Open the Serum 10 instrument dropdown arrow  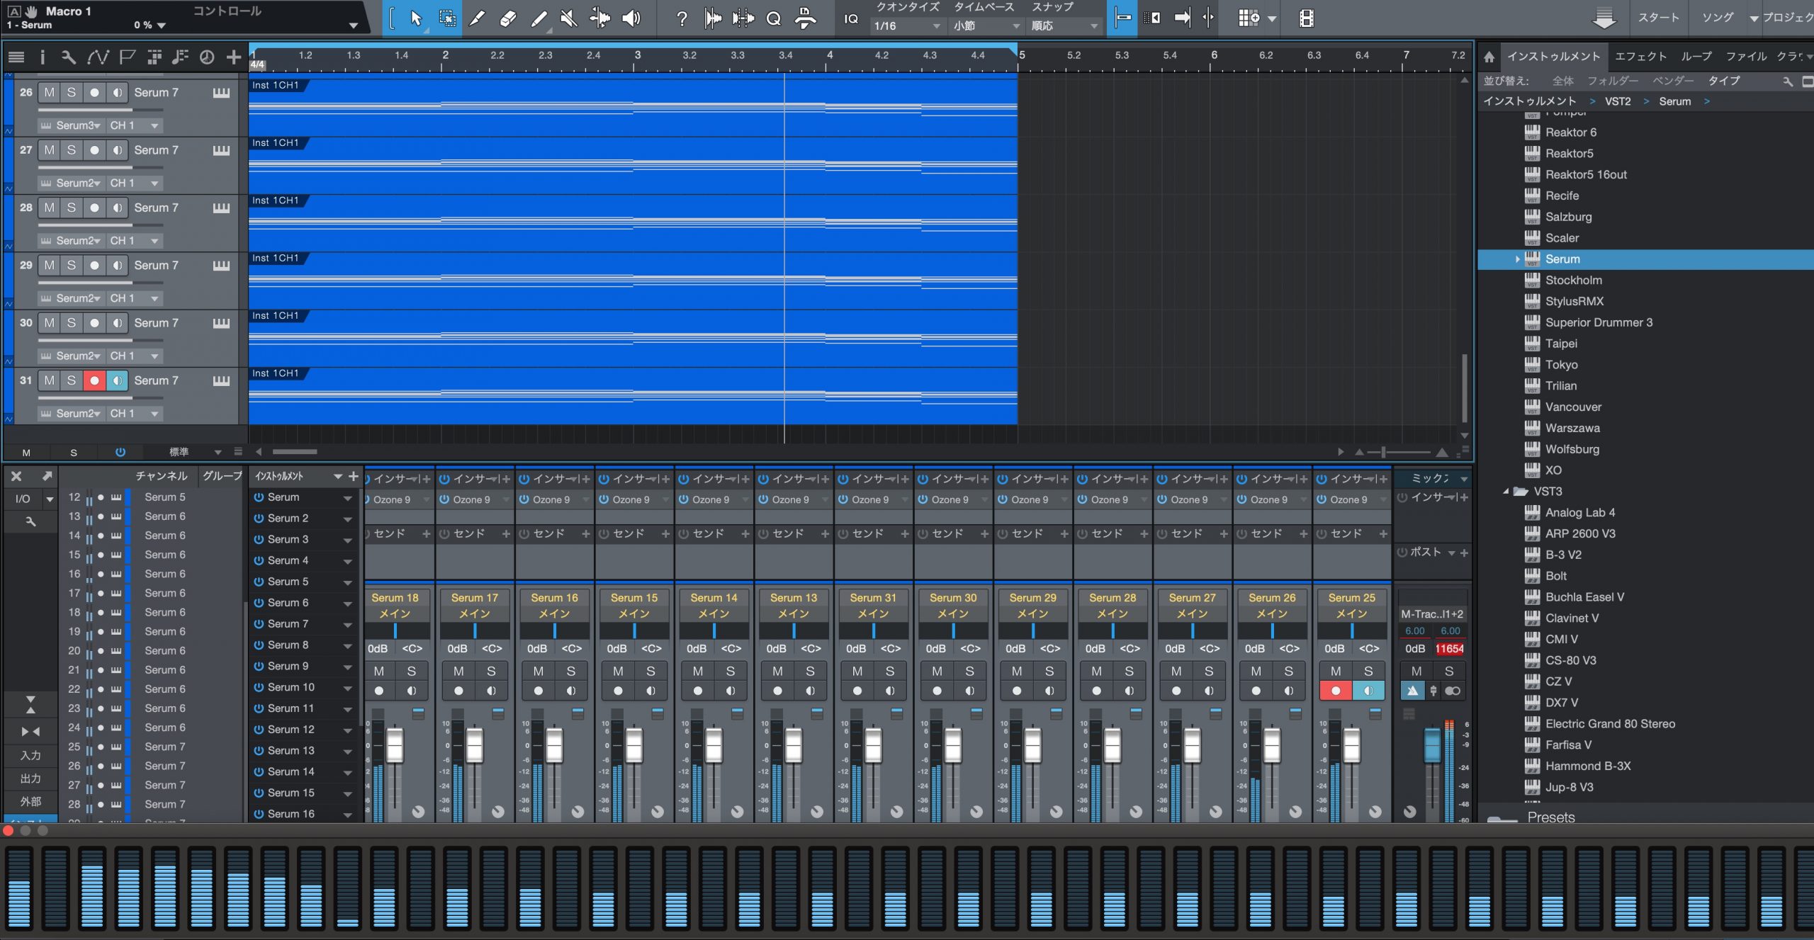pos(347,688)
